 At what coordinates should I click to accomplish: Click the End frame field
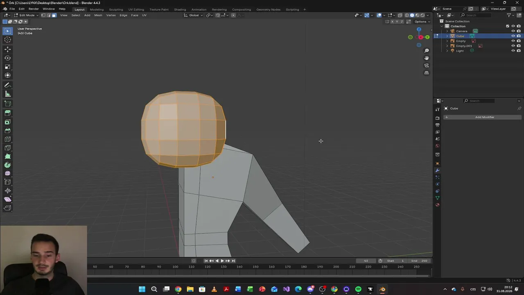(420, 261)
